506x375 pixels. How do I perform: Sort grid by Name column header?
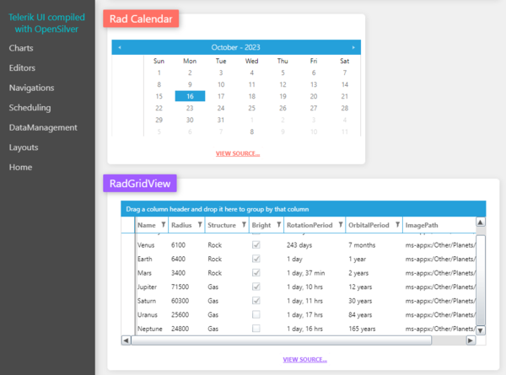[x=147, y=225]
